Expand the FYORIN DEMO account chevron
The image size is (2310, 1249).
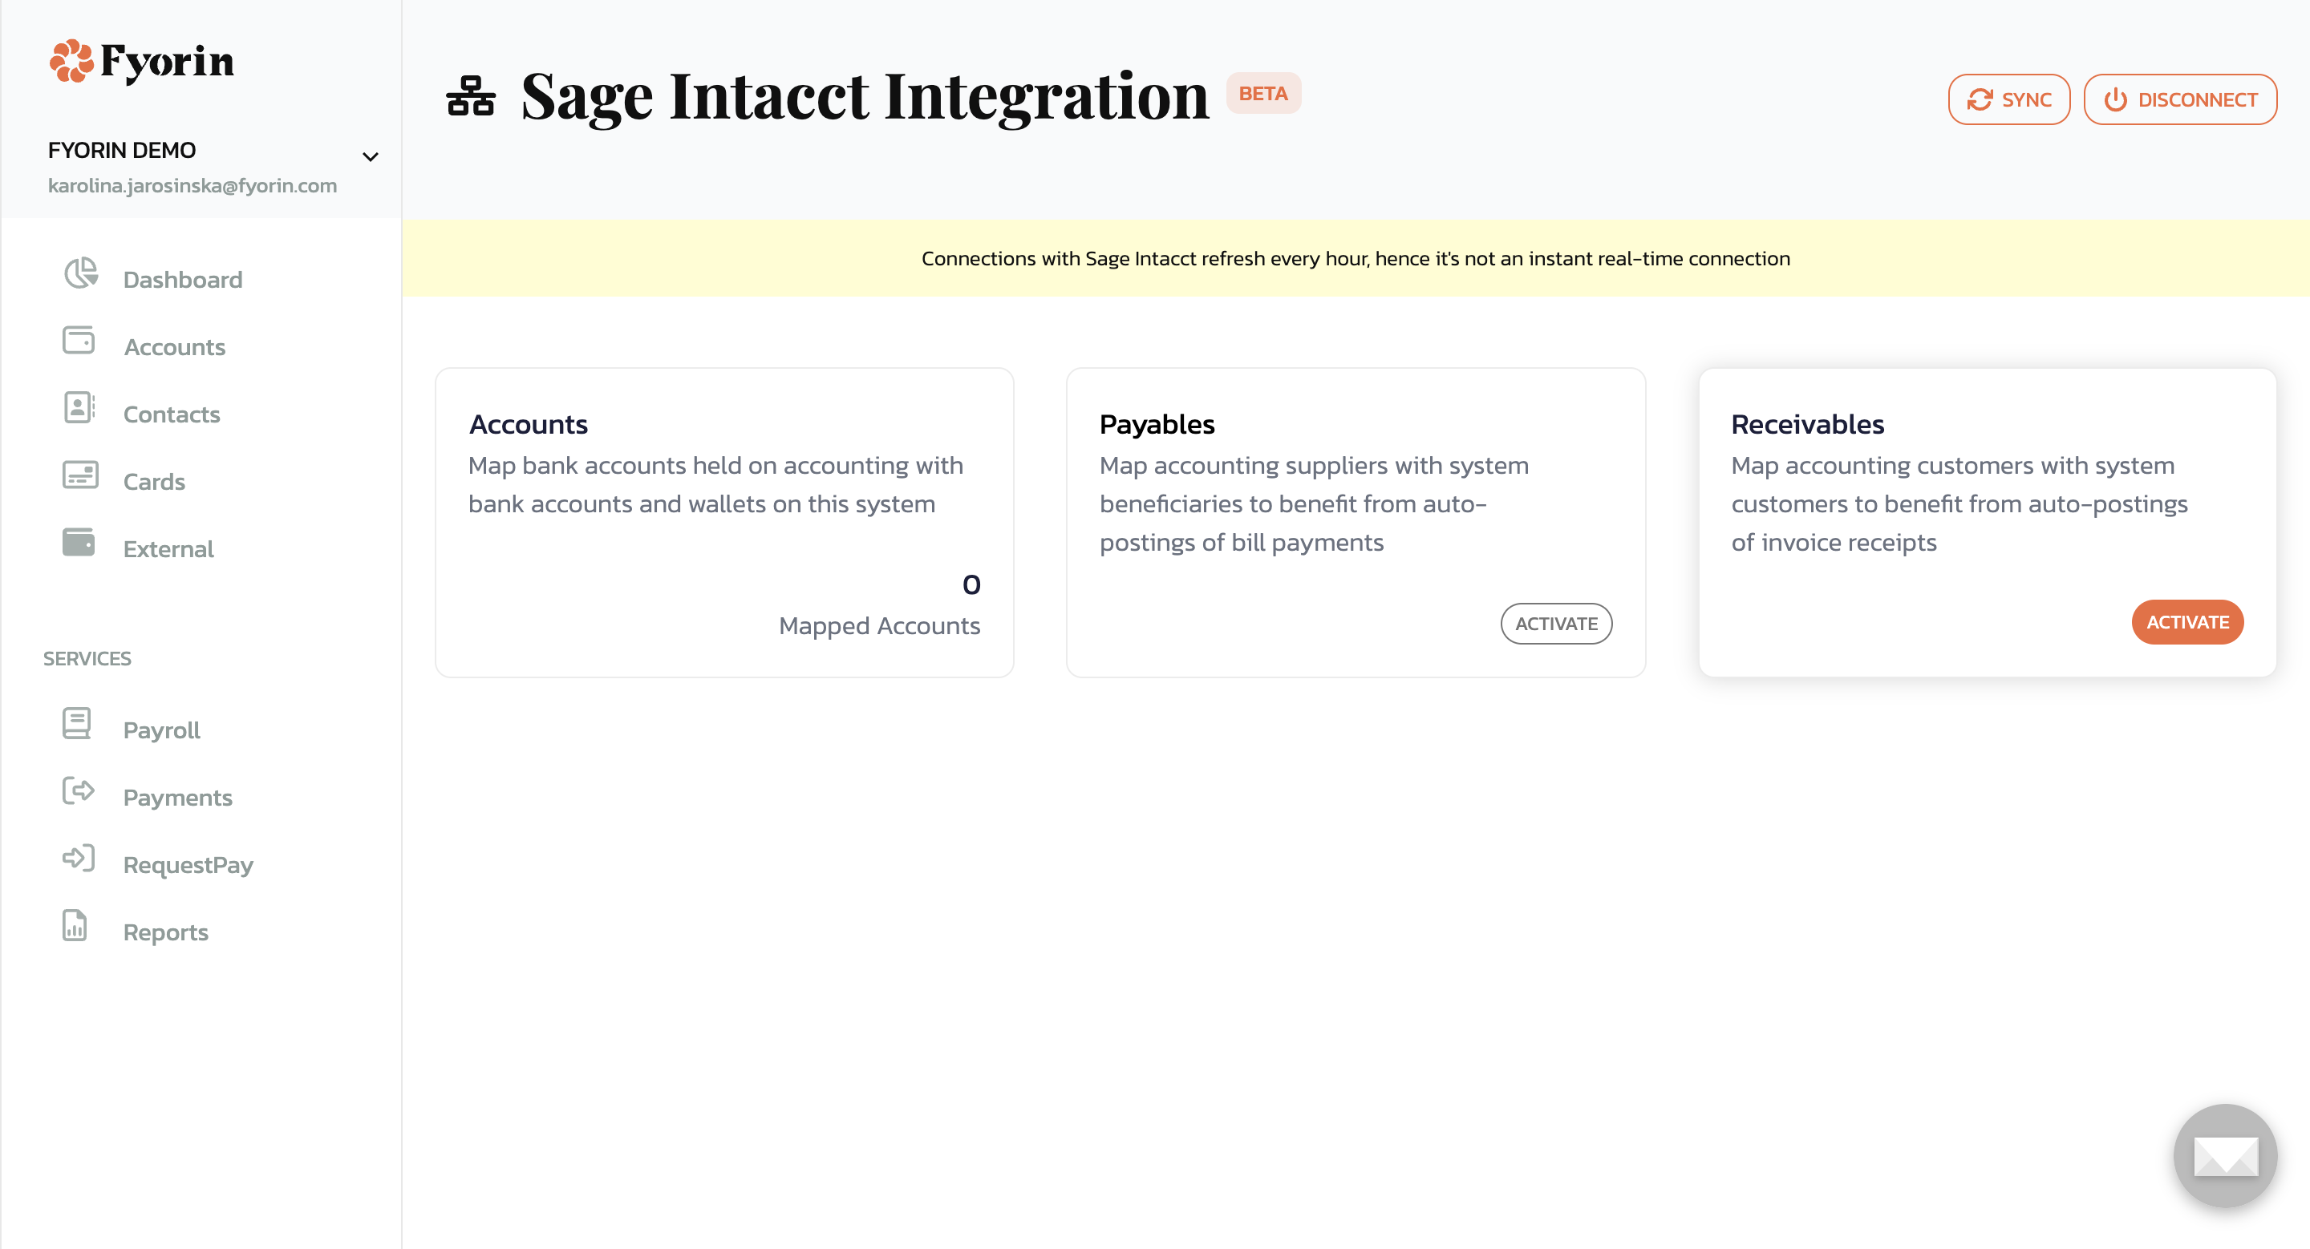click(x=371, y=157)
